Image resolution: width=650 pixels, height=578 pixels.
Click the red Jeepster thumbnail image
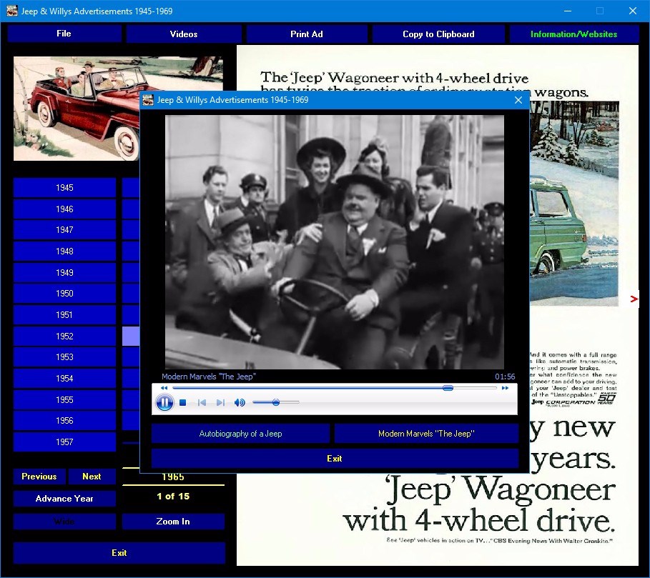tap(77, 109)
